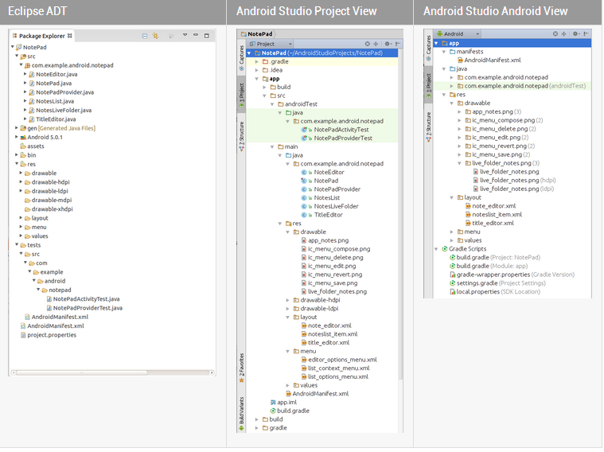Screen dimensions: 604x452
Task: Open Captures side tab in Project view
Action: [242, 58]
